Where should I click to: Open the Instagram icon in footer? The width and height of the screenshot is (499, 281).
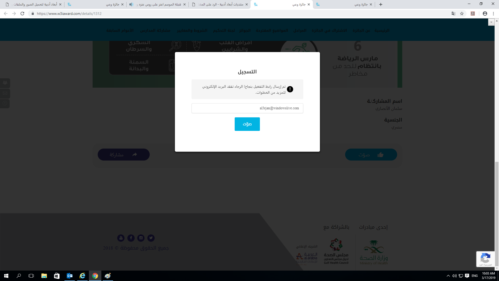[x=141, y=238]
